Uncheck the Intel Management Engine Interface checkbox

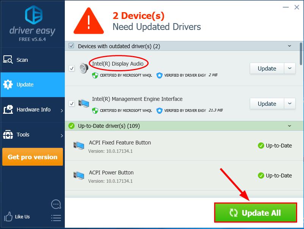coord(72,104)
